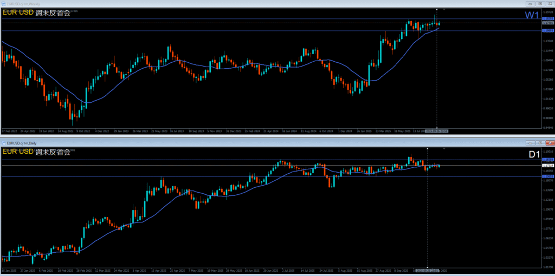
Task: Click the highlighted crosshair date on Weekly time axis
Action: click(436, 131)
